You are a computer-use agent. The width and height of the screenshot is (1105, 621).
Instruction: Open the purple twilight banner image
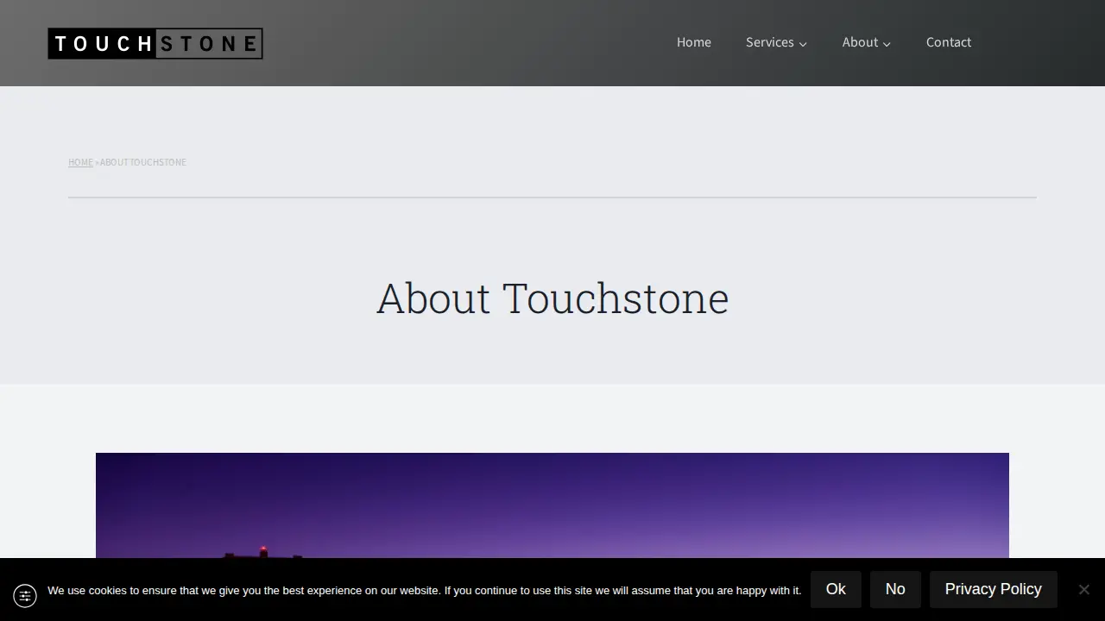click(x=552, y=505)
